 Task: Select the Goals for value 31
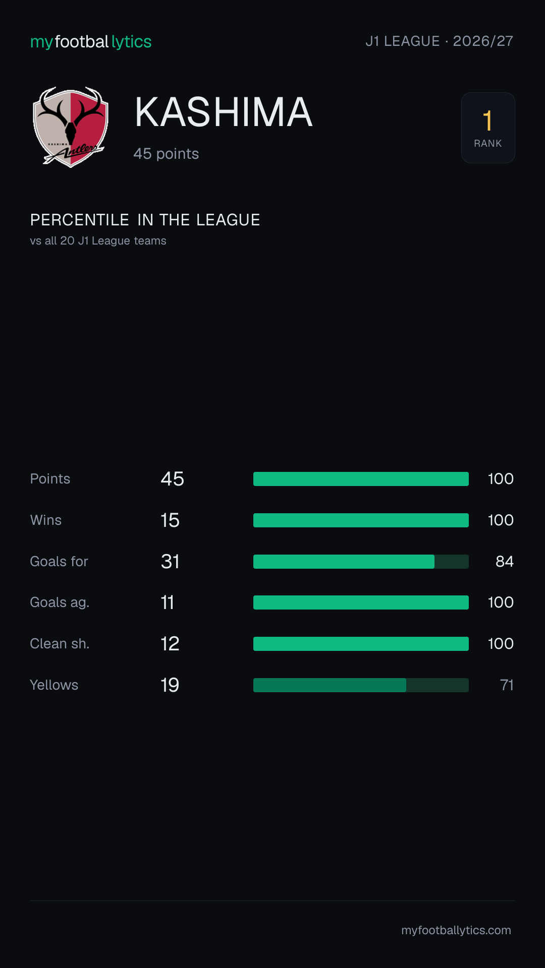[170, 562]
